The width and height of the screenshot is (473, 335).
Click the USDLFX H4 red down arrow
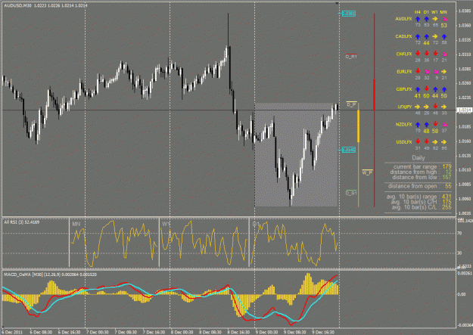418,141
